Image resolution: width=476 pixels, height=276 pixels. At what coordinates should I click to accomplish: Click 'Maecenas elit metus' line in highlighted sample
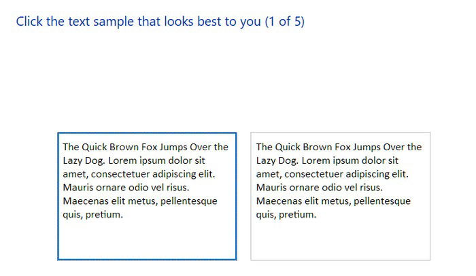(x=140, y=201)
